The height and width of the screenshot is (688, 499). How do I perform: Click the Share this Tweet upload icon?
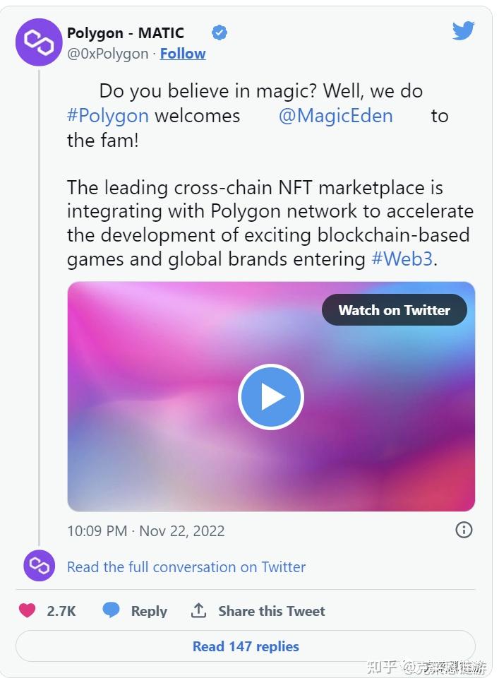click(198, 610)
